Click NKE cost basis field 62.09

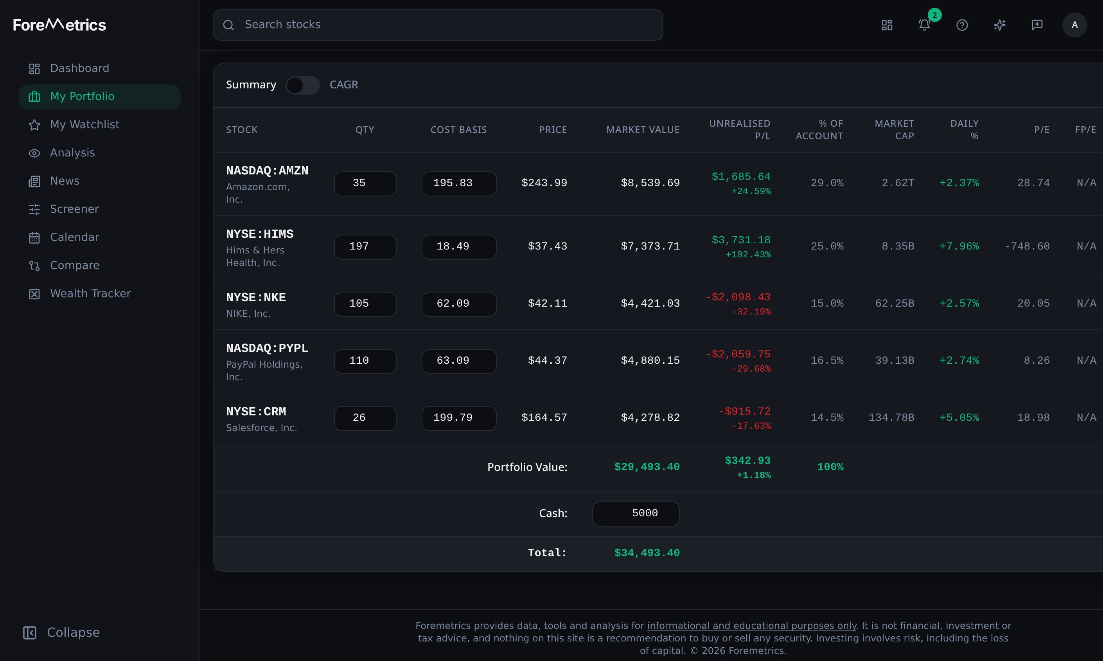459,304
